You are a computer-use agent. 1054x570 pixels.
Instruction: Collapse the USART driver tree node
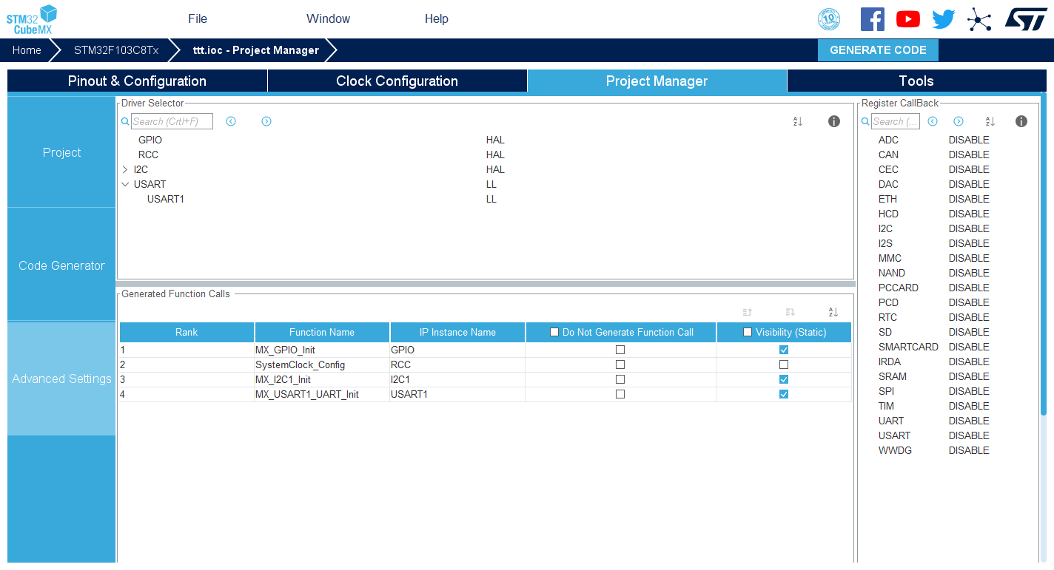point(125,184)
